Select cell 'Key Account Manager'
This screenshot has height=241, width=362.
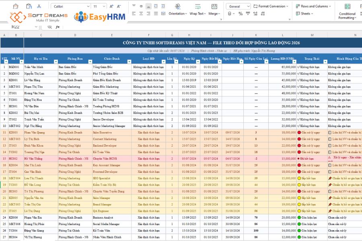pyautogui.click(x=112, y=165)
